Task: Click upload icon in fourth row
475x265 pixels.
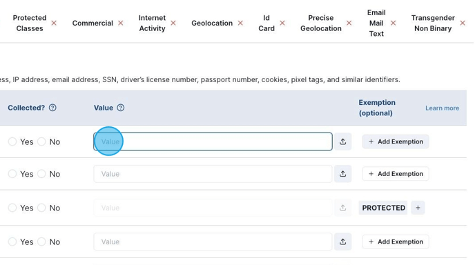Action: point(342,242)
